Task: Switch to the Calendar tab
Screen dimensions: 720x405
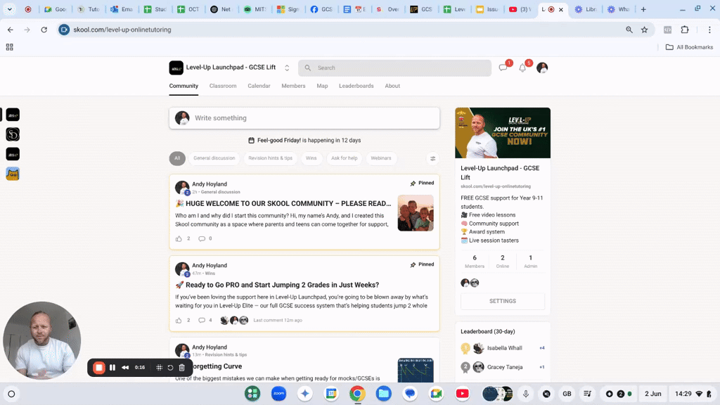Action: (x=259, y=86)
